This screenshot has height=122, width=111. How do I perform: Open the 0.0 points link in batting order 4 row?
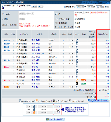point(108,50)
